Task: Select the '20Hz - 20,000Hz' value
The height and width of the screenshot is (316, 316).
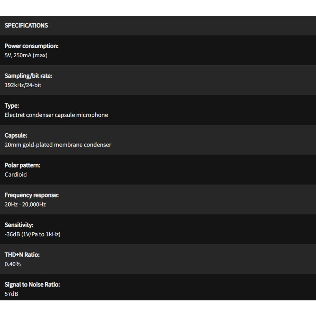Action: tap(25, 205)
